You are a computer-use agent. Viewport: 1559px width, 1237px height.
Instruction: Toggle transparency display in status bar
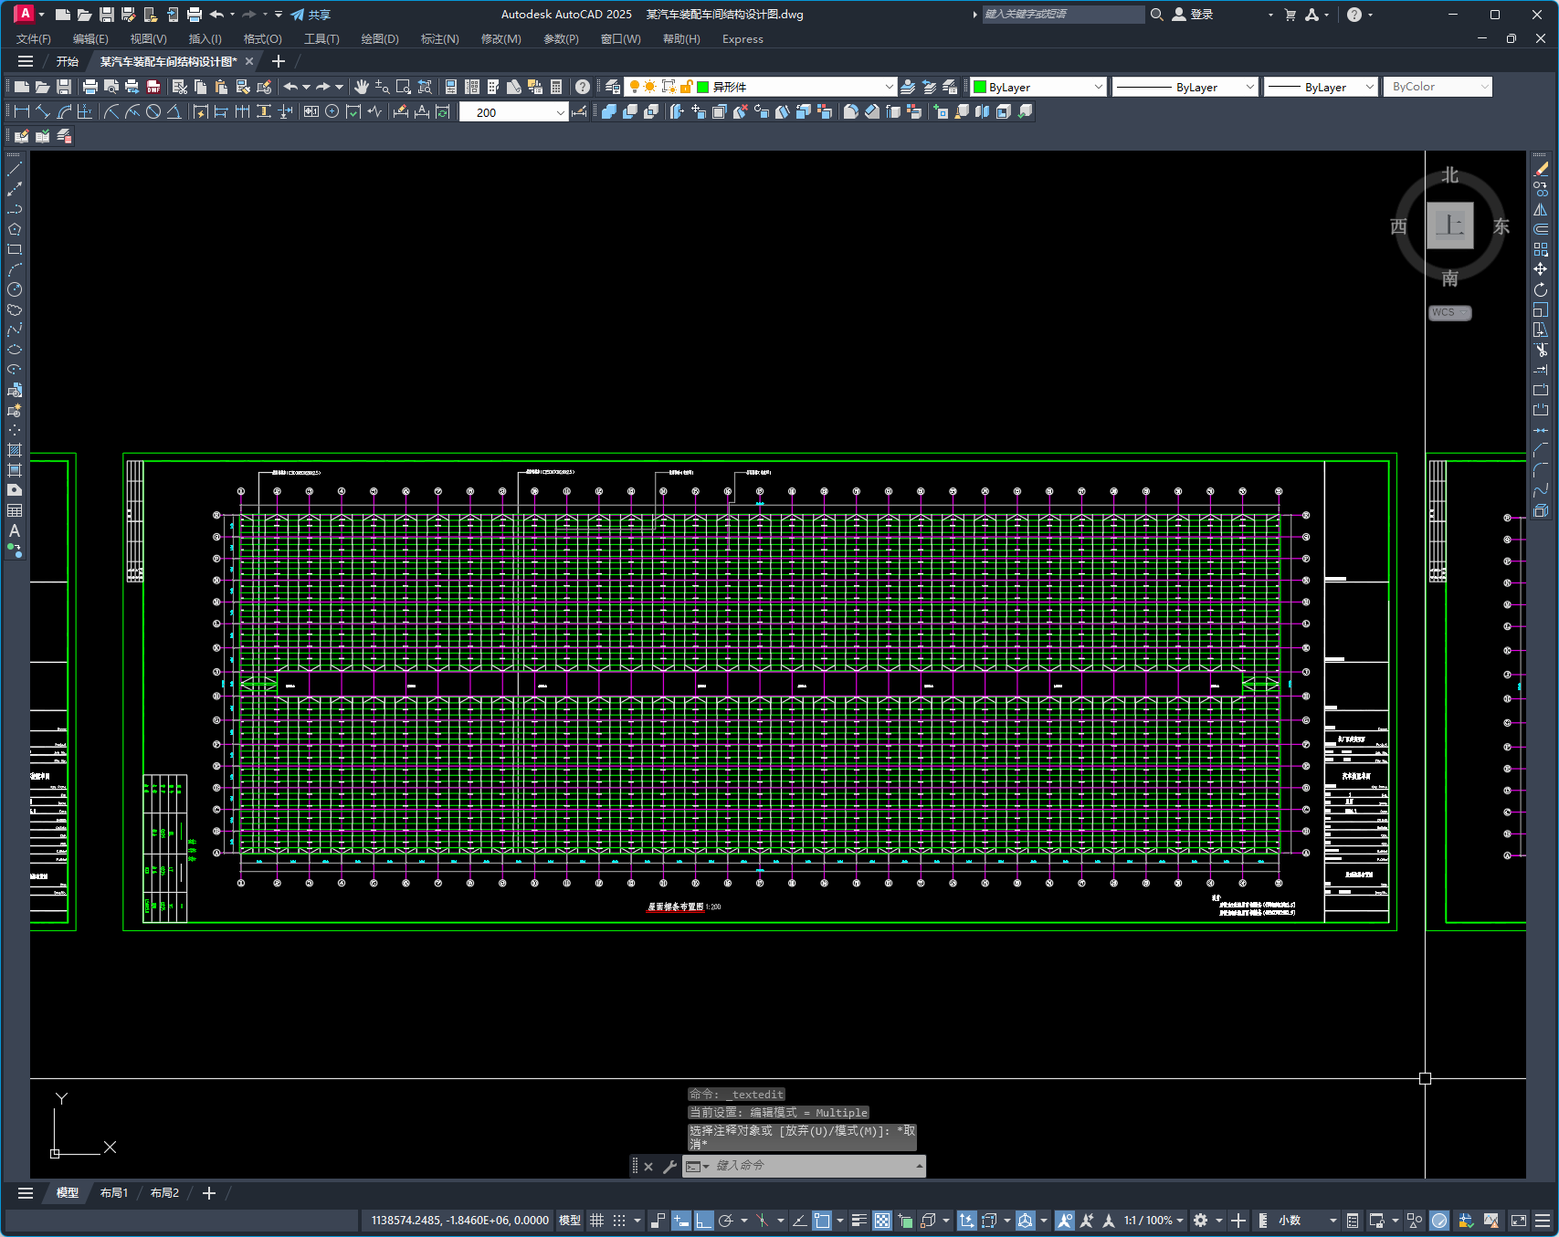pyautogui.click(x=881, y=1221)
